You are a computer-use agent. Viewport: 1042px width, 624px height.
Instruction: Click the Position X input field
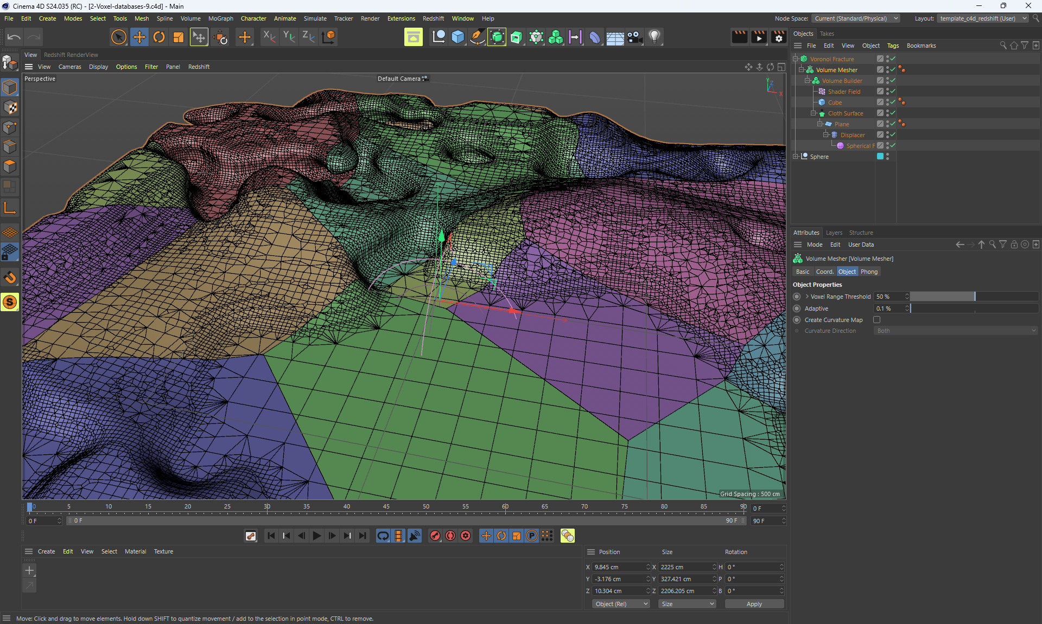click(x=619, y=567)
